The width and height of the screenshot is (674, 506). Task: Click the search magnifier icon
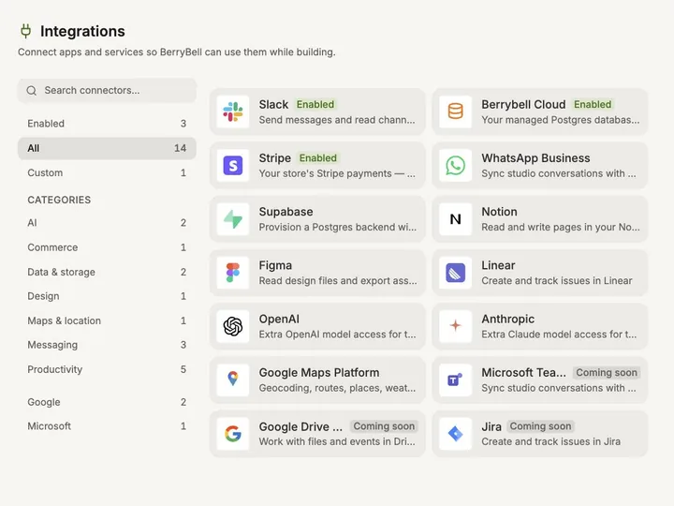(x=32, y=90)
